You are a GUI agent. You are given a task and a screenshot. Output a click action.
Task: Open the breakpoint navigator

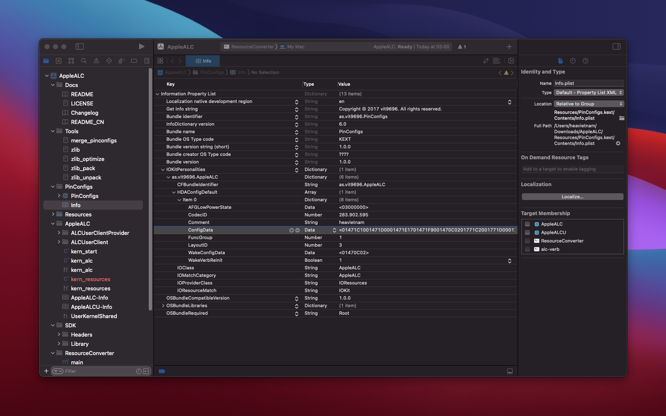pyautogui.click(x=134, y=61)
